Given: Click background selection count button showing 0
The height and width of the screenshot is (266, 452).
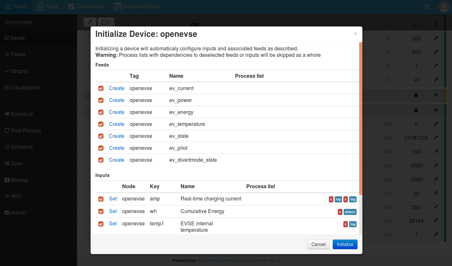Looking at the screenshot, I should click(x=106, y=22).
